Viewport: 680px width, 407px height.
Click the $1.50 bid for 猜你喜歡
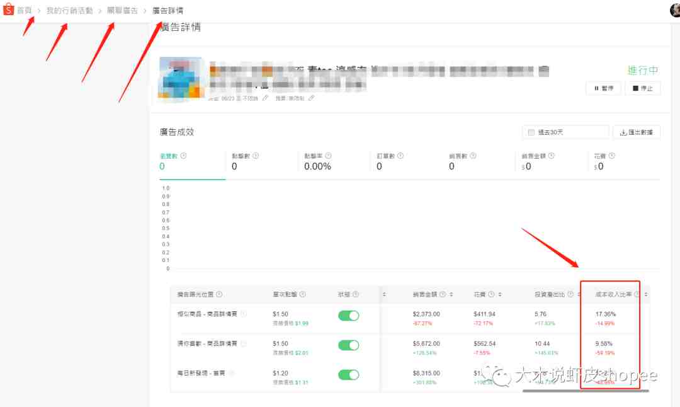[280, 343]
